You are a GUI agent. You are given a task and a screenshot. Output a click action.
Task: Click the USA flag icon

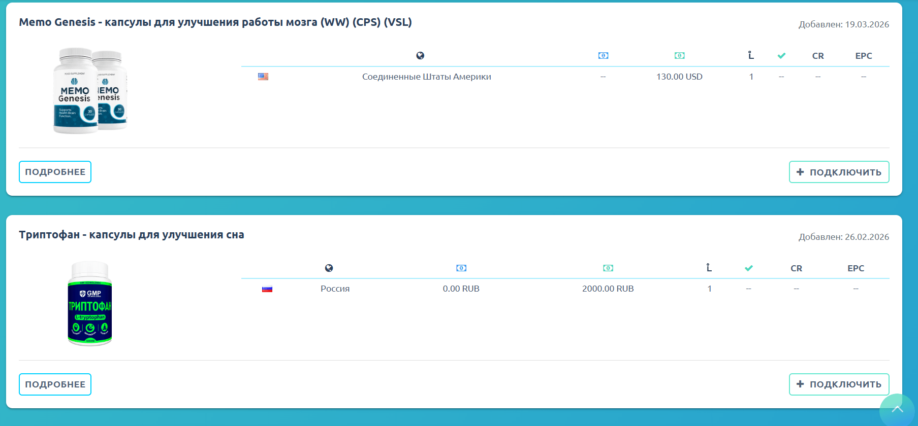(263, 77)
